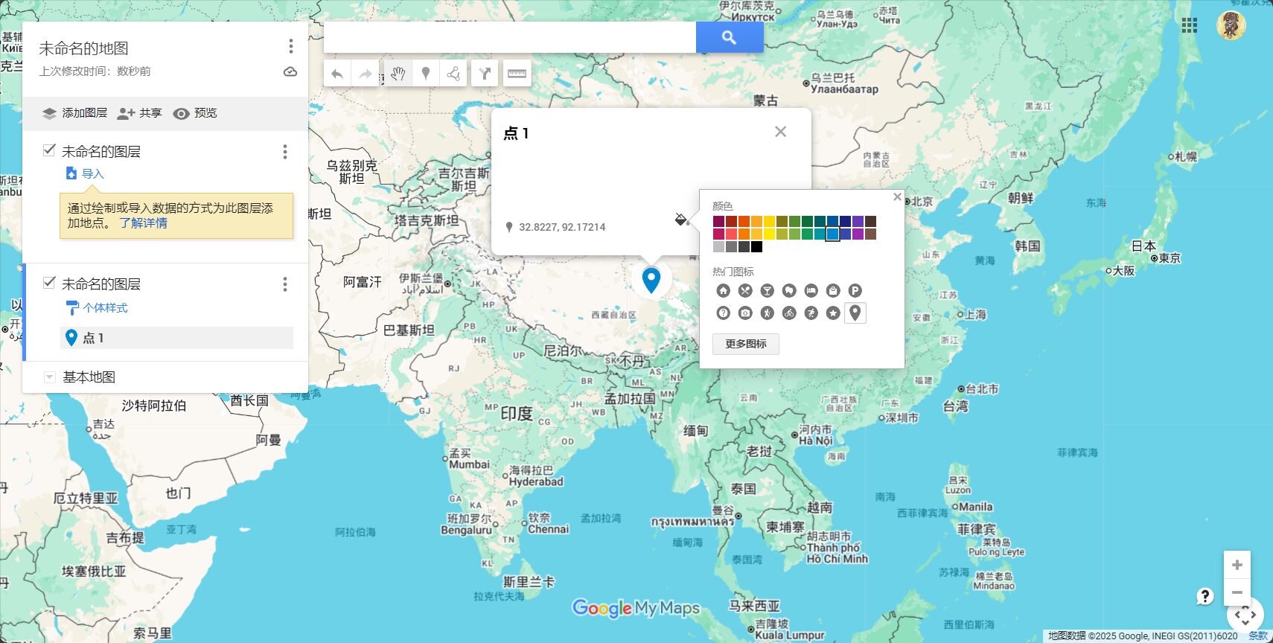The width and height of the screenshot is (1273, 643).
Task: Click the map search input field
Action: [510, 37]
